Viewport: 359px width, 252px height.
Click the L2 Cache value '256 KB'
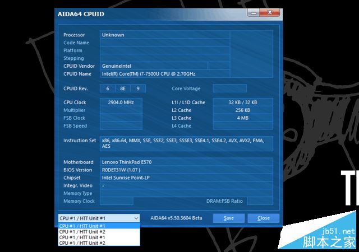[x=243, y=110]
